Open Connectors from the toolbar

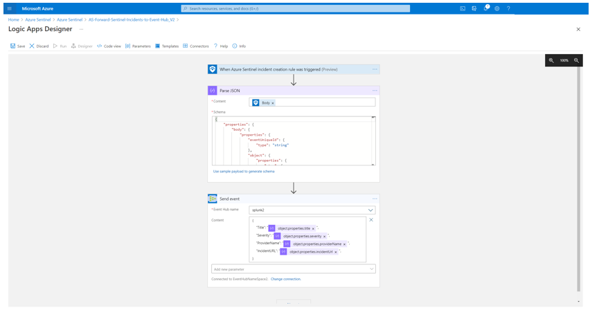click(x=186, y=46)
